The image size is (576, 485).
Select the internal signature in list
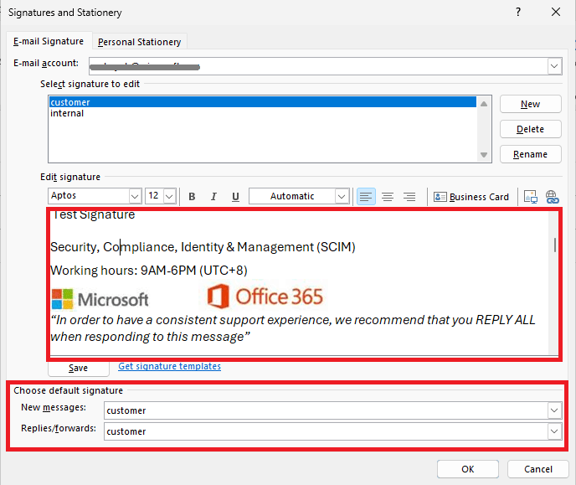click(263, 113)
